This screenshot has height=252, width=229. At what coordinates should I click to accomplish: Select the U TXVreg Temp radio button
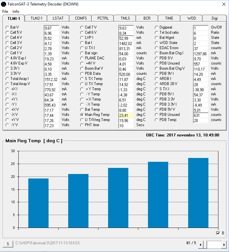point(82,120)
